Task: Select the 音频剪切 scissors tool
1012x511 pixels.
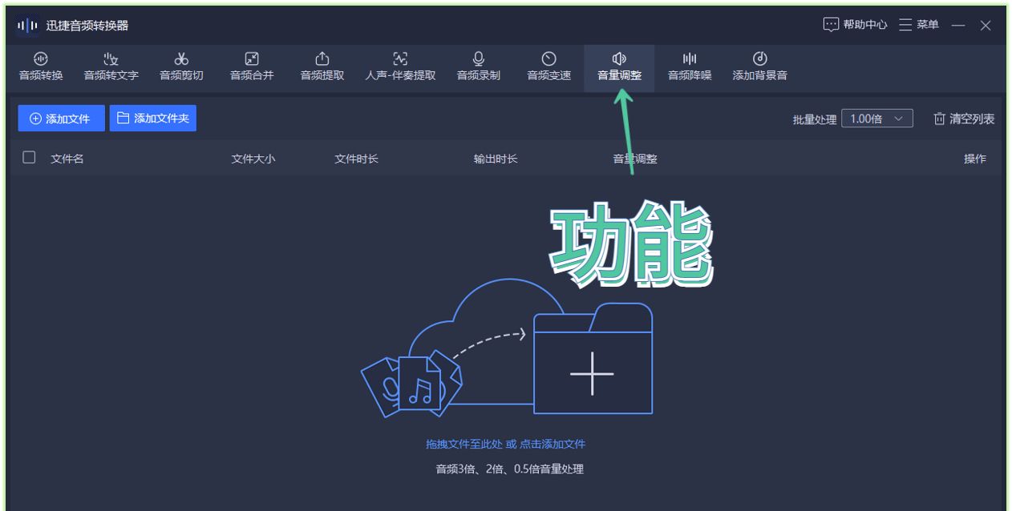Action: [181, 67]
